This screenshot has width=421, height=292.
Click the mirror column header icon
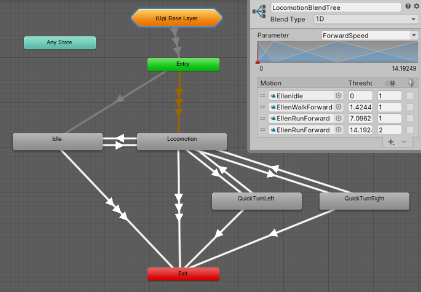coord(410,83)
